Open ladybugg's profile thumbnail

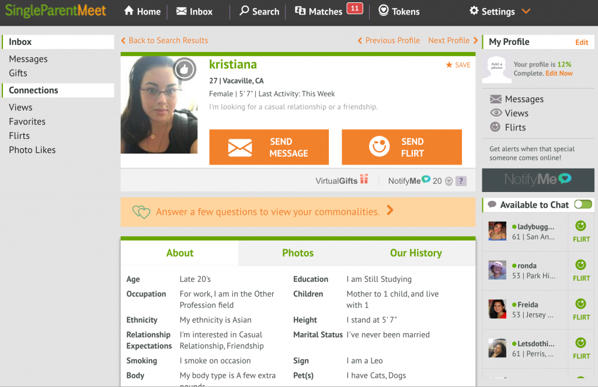(x=498, y=231)
